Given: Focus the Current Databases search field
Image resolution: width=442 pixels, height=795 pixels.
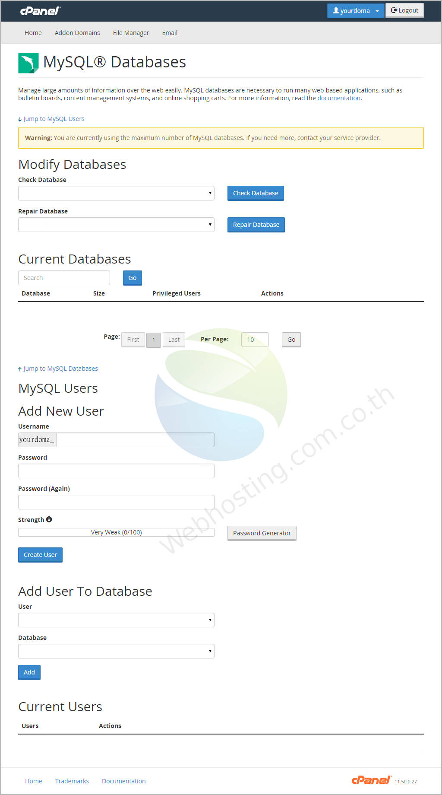Looking at the screenshot, I should pyautogui.click(x=64, y=278).
